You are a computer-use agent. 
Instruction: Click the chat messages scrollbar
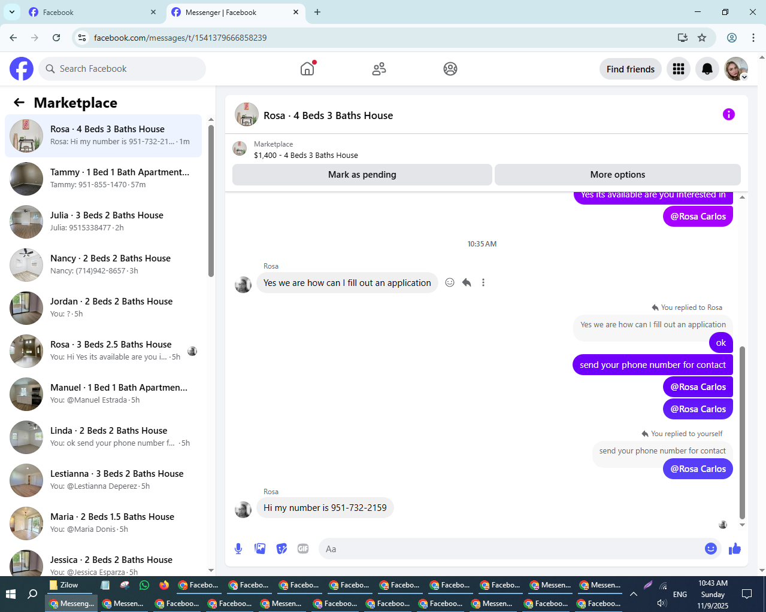[743, 432]
